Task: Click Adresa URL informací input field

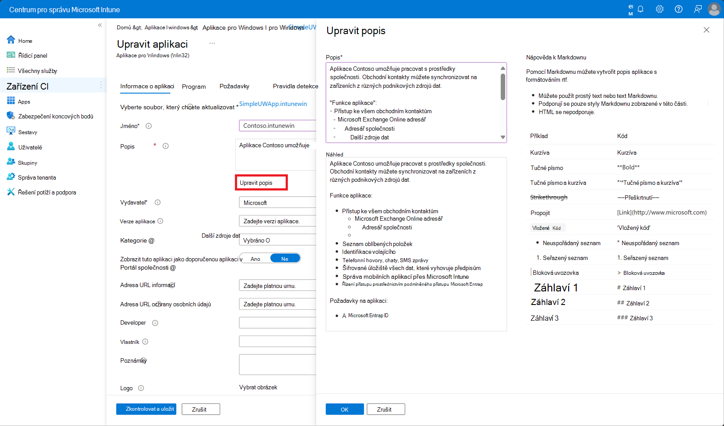Action: (277, 285)
